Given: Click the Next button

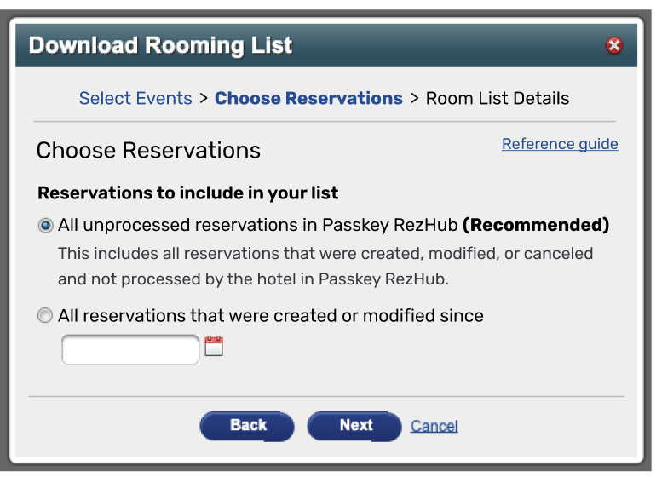Looking at the screenshot, I should 354,426.
